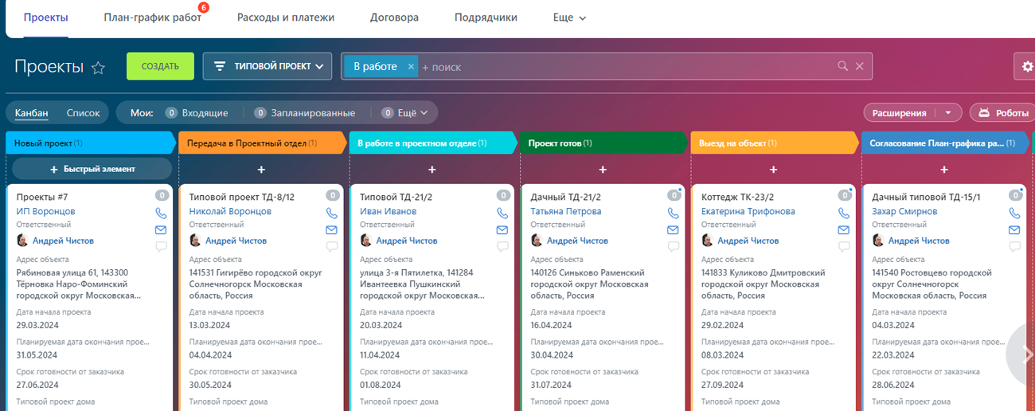The image size is (1035, 411).
Task: Open comment icon on Дачный ТД-21/2 card
Action: 673,247
